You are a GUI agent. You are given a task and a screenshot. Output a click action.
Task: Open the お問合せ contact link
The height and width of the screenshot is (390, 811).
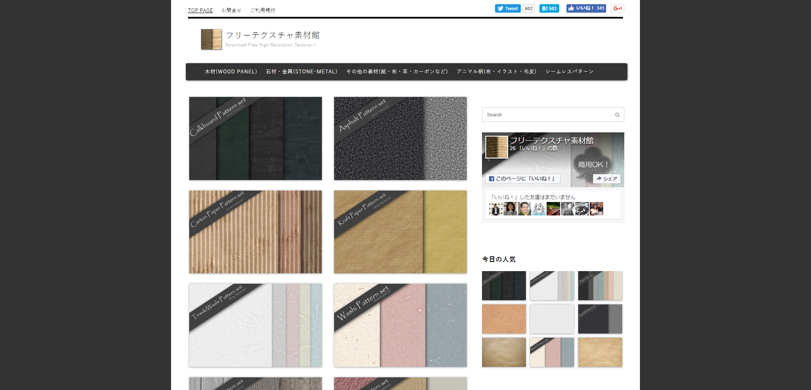tap(231, 11)
